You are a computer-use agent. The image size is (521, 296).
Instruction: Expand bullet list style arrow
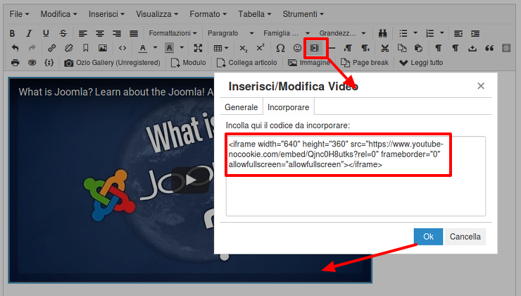pos(415,33)
